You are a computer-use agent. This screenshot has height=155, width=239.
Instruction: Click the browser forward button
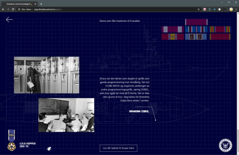[x=8, y=9]
